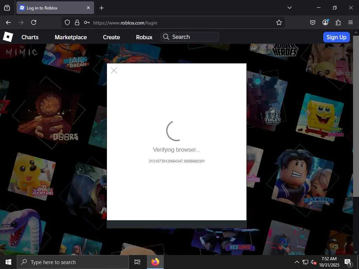The width and height of the screenshot is (359, 269).
Task: Open tracking protection shield icon
Action: [67, 22]
